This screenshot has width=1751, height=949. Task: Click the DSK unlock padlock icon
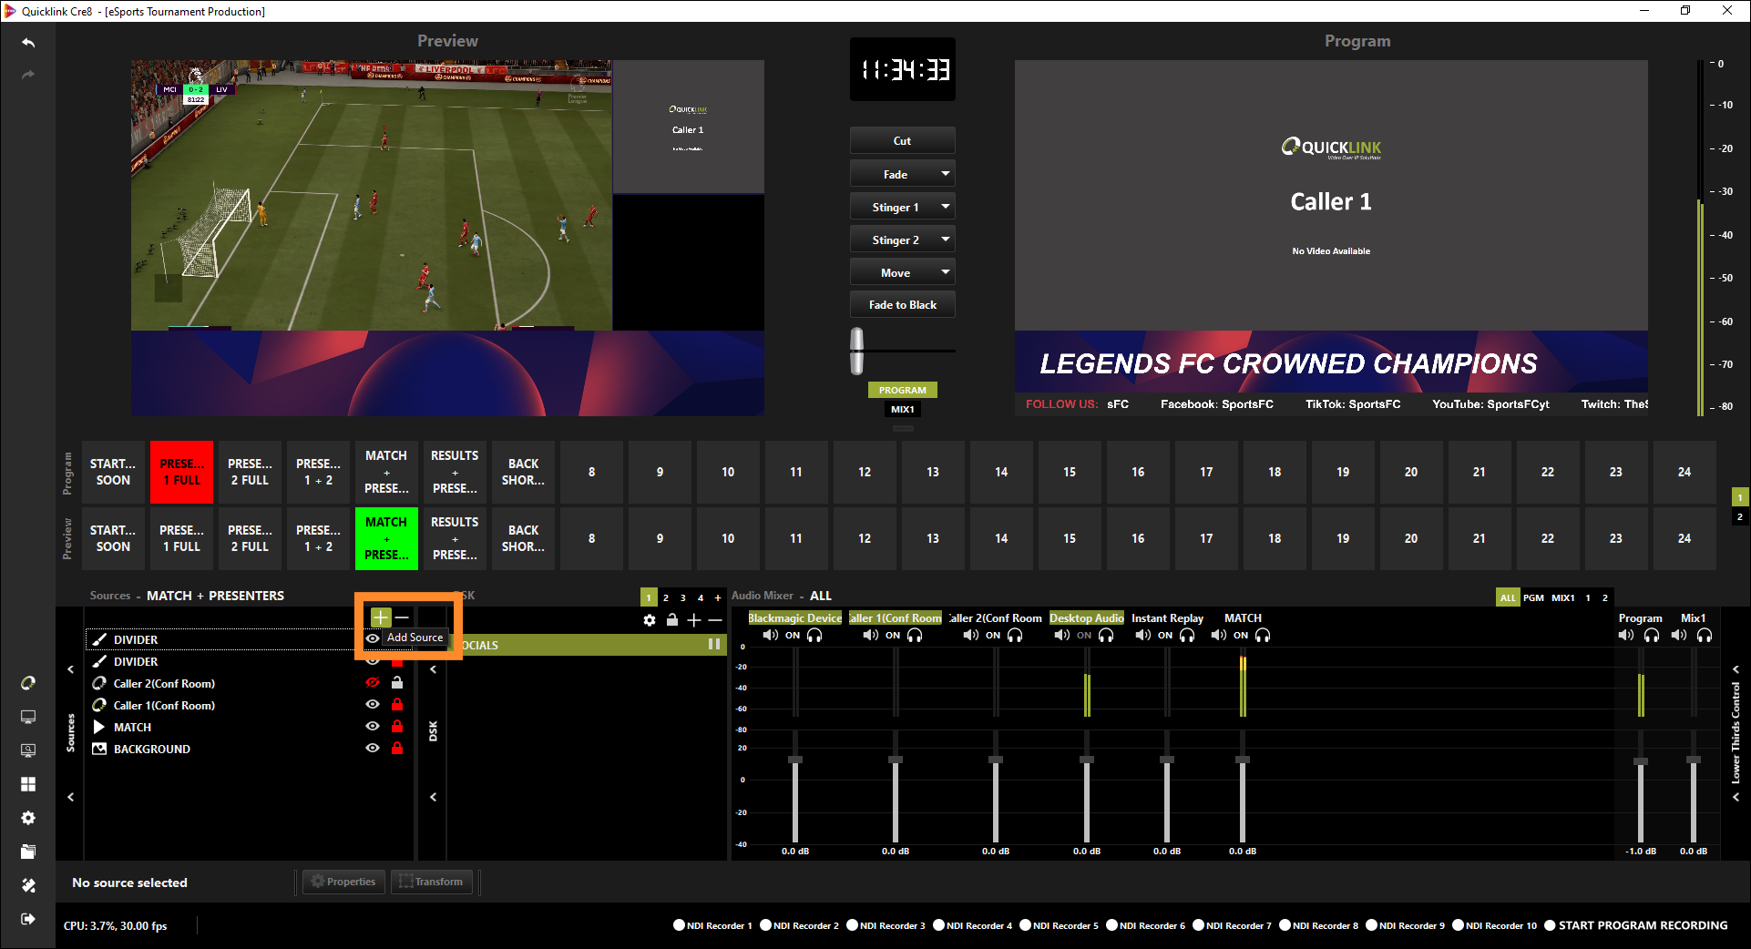tap(671, 620)
